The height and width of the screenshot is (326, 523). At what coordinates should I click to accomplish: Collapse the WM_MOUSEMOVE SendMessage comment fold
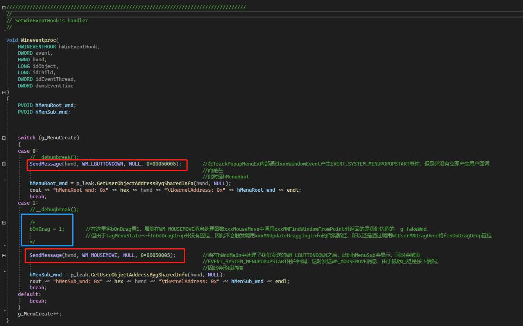pos(4,255)
